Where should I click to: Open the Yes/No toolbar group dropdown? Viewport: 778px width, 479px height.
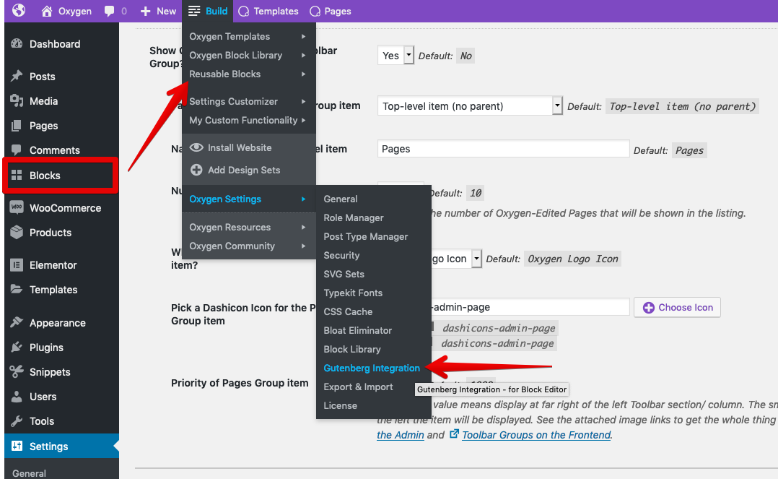(395, 55)
